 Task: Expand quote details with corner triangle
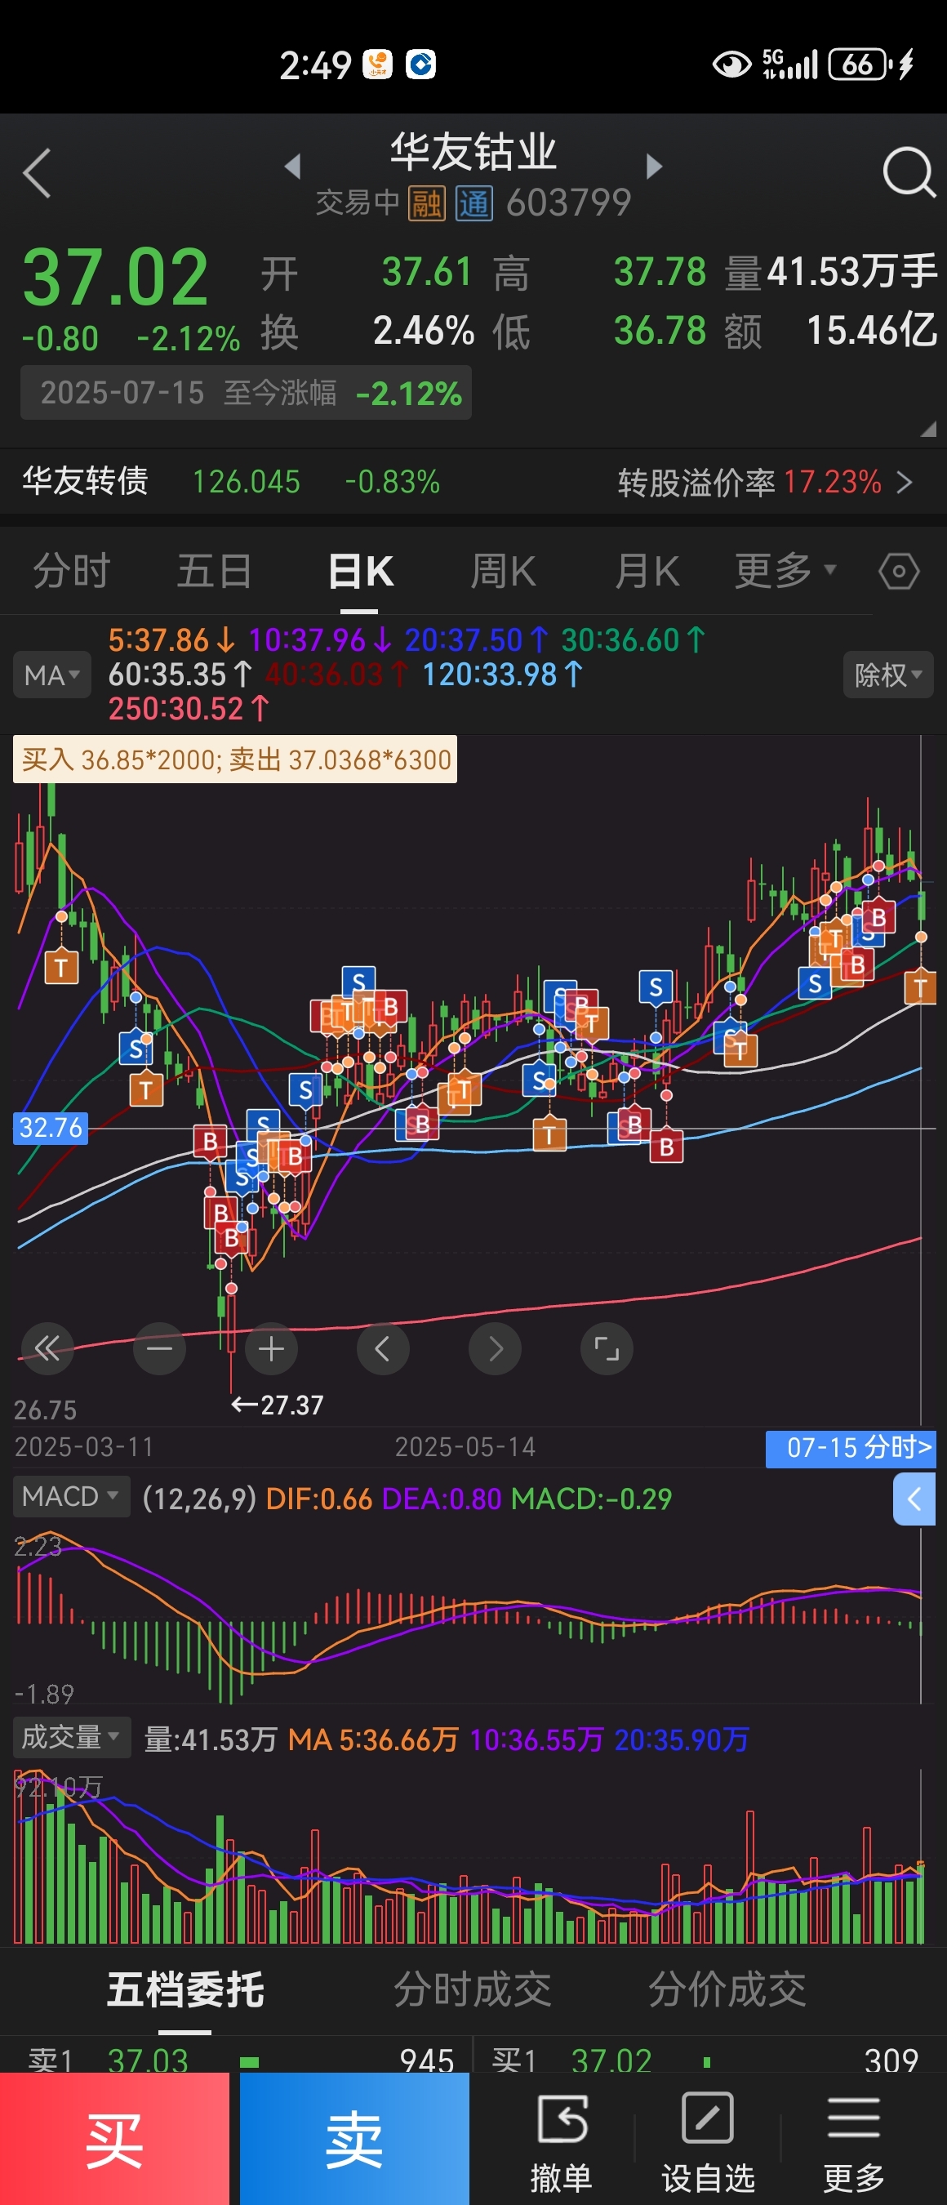928,429
